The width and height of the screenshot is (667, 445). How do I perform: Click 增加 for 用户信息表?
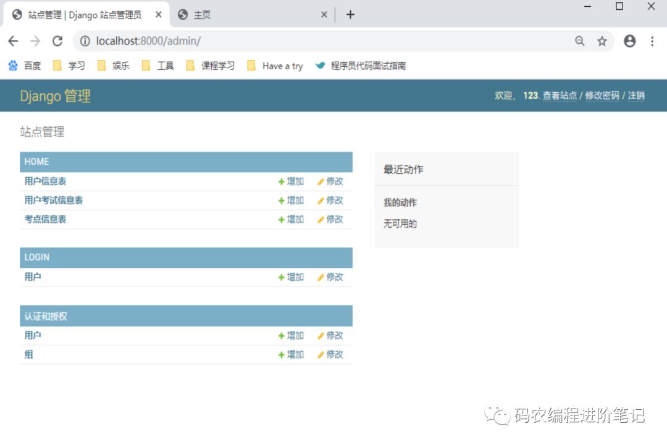pyautogui.click(x=291, y=181)
